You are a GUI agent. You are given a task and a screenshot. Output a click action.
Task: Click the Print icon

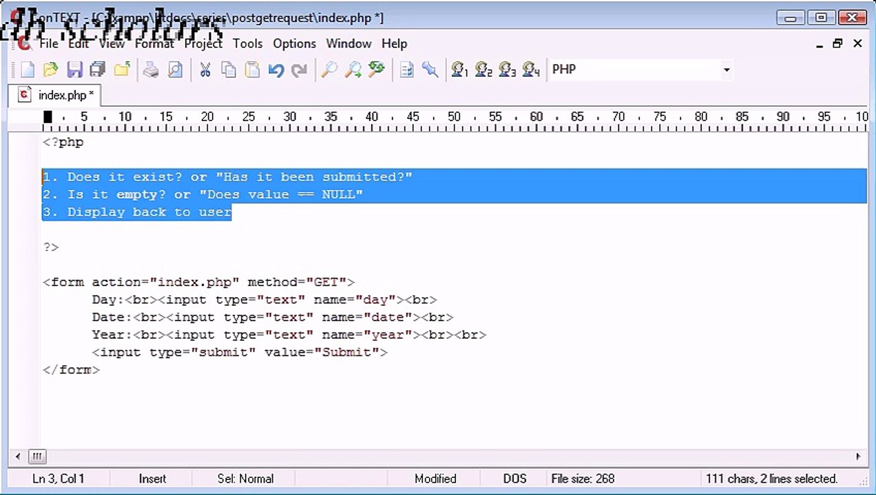[x=151, y=69]
